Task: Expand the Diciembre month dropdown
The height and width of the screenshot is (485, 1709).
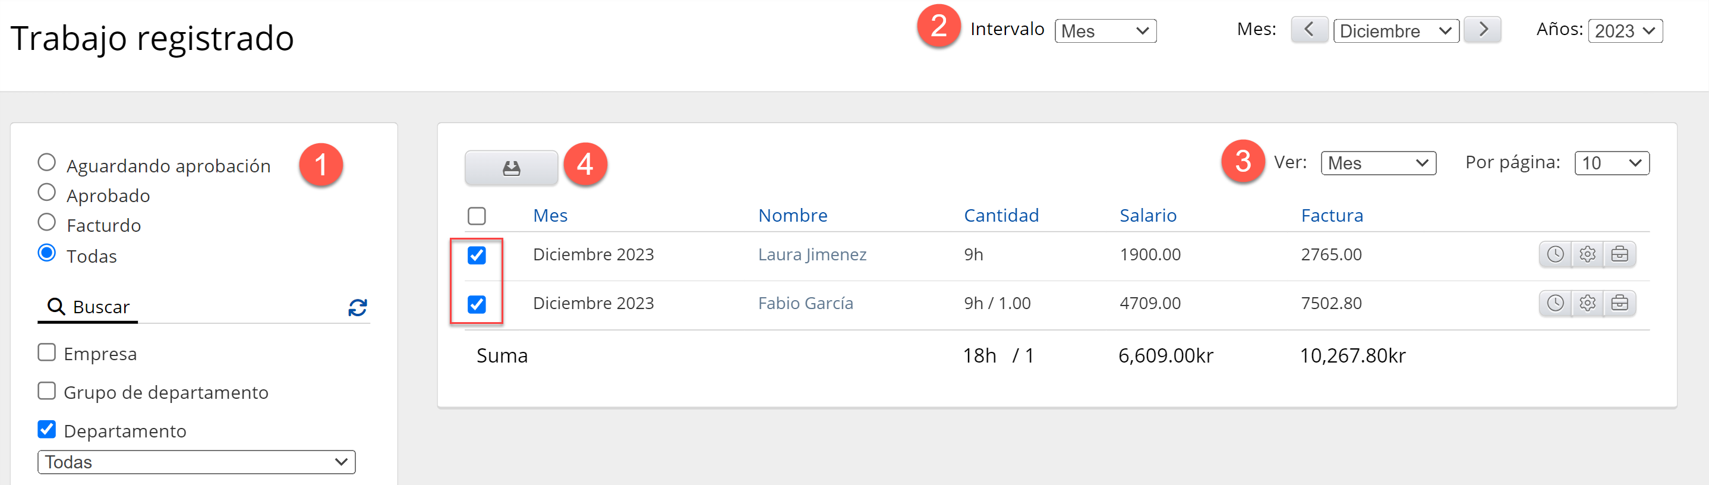Action: [x=1395, y=31]
